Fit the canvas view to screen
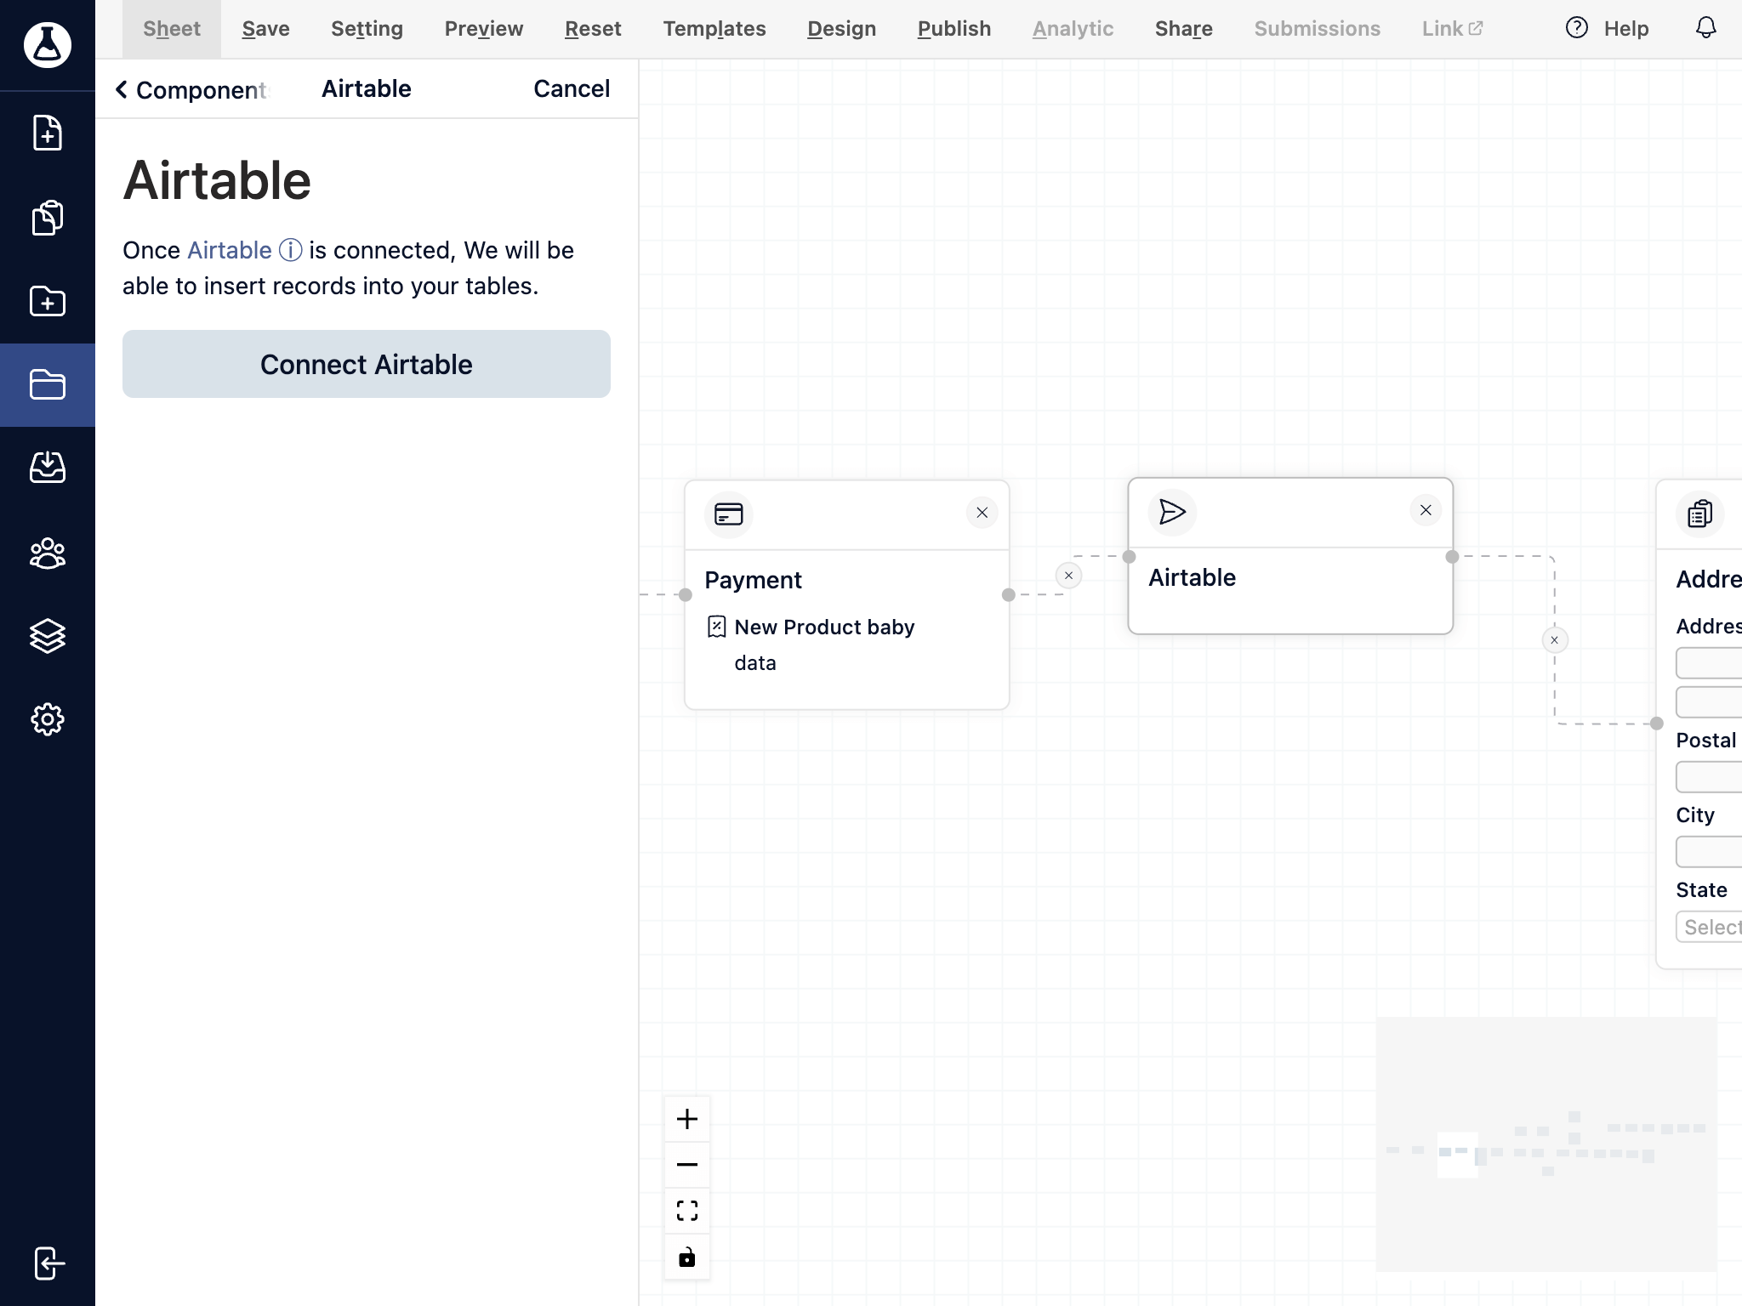 coord(686,1210)
